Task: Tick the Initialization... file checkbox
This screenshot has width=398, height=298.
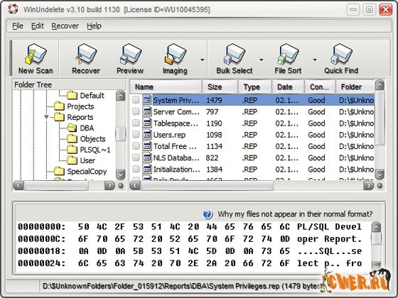Action: [136, 169]
